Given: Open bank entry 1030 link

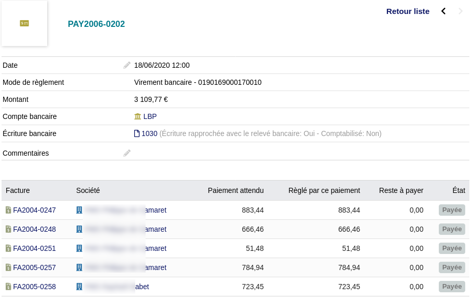Looking at the screenshot, I should coord(150,133).
